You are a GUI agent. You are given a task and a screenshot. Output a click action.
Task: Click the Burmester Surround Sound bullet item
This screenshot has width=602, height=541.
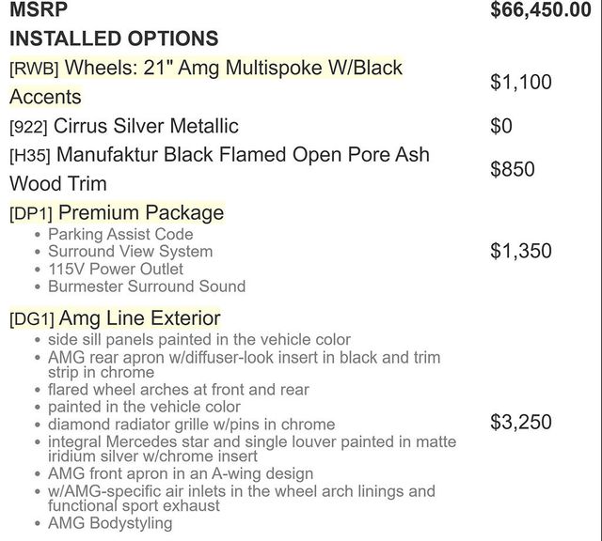pyautogui.click(x=147, y=286)
